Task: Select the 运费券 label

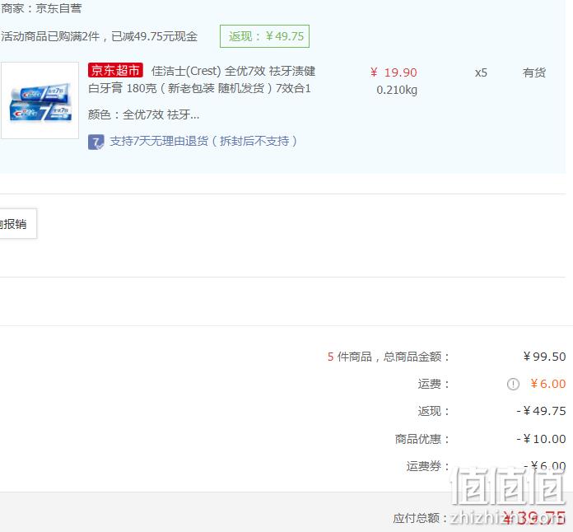Action: coord(427,466)
